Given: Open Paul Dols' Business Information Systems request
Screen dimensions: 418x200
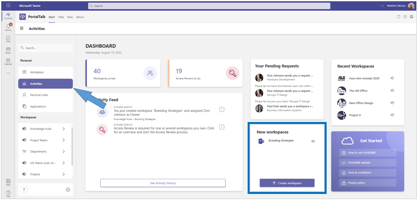Looking at the screenshot, I should click(x=284, y=108).
